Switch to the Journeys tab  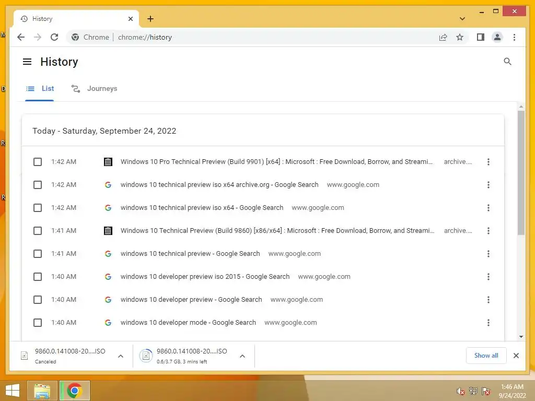(94, 89)
